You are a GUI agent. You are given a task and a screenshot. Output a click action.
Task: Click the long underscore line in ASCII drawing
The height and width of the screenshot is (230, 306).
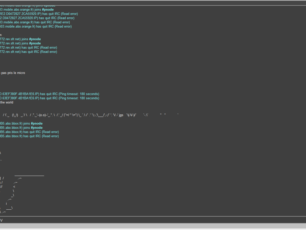(x=29, y=175)
